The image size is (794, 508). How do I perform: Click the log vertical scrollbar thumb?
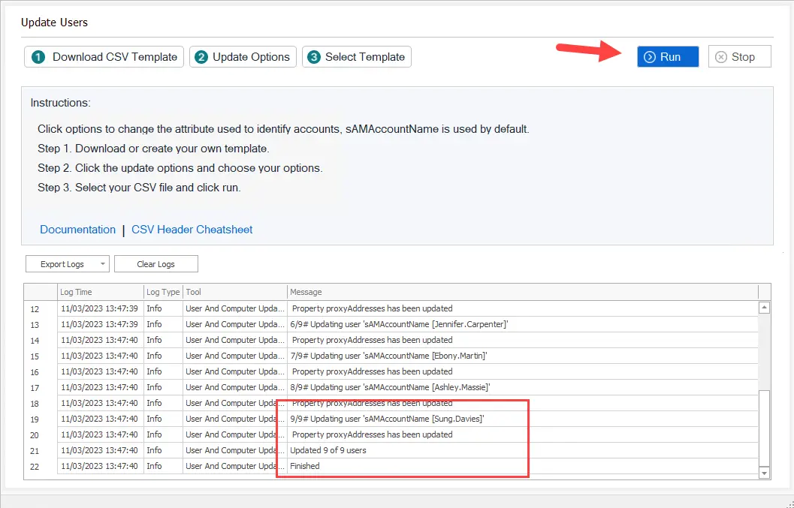pos(764,428)
